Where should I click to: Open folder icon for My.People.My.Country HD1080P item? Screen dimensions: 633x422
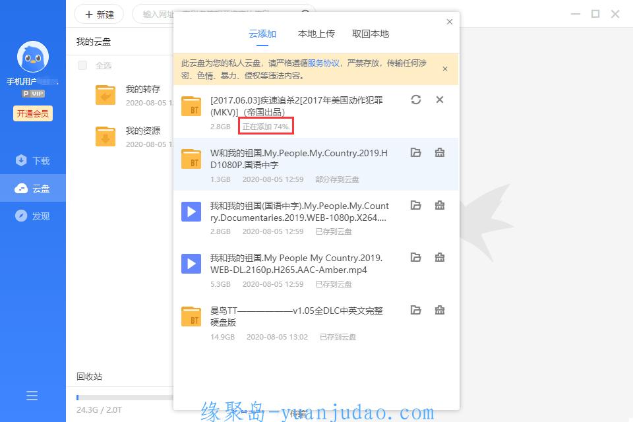pyautogui.click(x=415, y=152)
